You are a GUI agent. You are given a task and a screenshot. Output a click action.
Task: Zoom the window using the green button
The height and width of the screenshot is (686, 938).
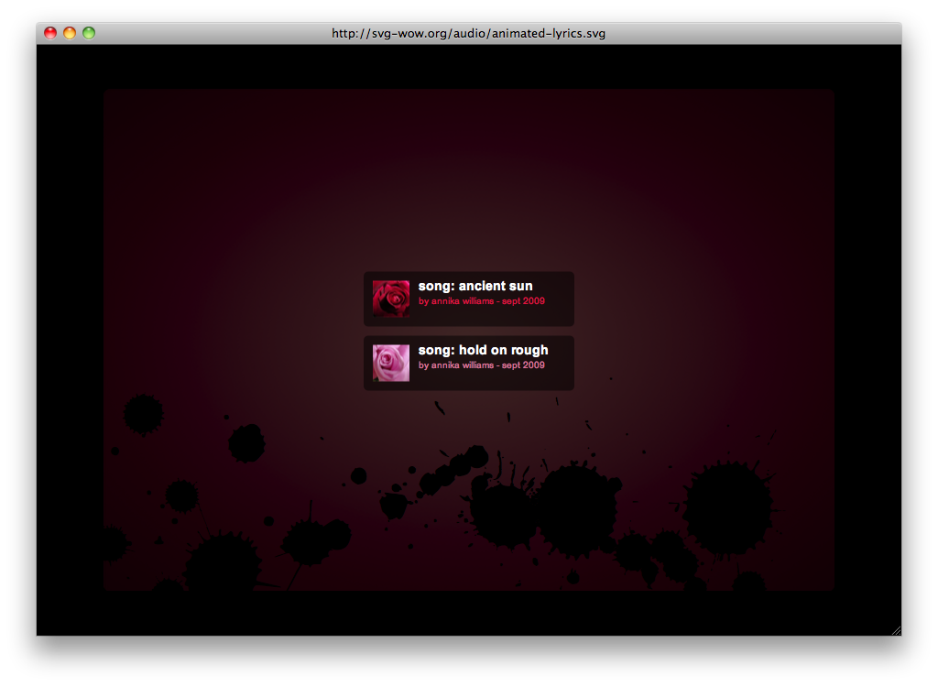coord(89,33)
